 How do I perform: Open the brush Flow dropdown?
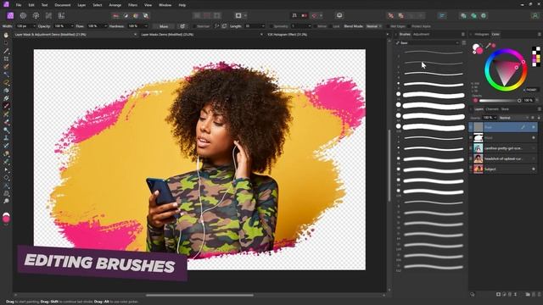105,26
